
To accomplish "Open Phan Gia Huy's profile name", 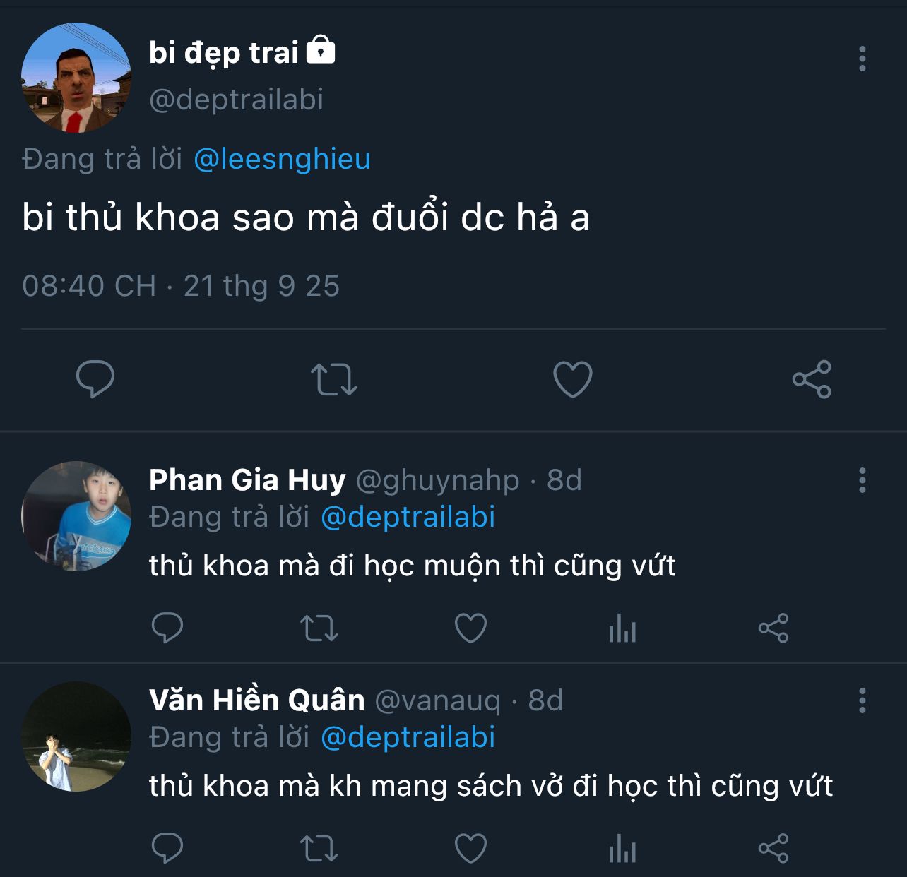I will coord(247,480).
